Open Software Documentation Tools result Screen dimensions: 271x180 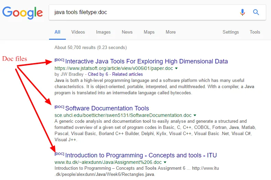click(107, 108)
